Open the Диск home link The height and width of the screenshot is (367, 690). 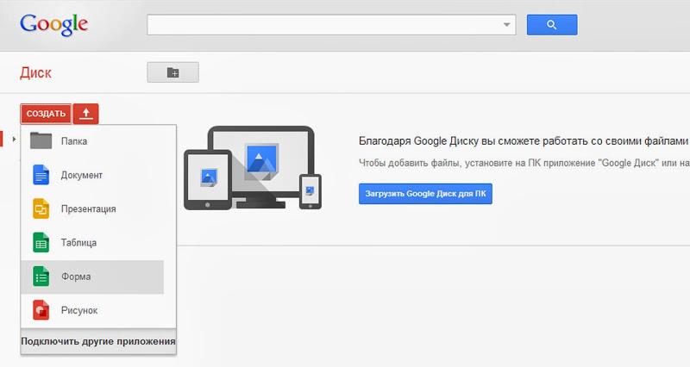[x=35, y=72]
